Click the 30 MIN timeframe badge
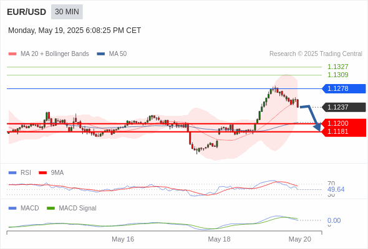This screenshot has height=249, width=368. click(67, 12)
